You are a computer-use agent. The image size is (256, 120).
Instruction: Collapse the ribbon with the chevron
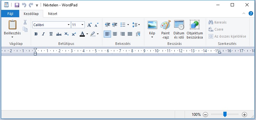click(244, 13)
